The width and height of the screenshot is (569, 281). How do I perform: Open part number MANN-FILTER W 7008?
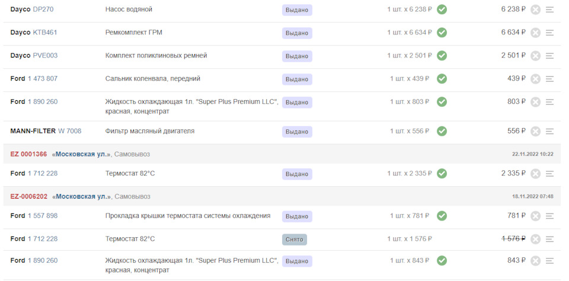tap(70, 130)
